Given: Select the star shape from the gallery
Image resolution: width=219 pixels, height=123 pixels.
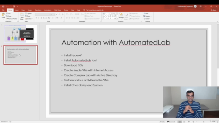Looking at the screenshot, I should (x=115, y=18).
